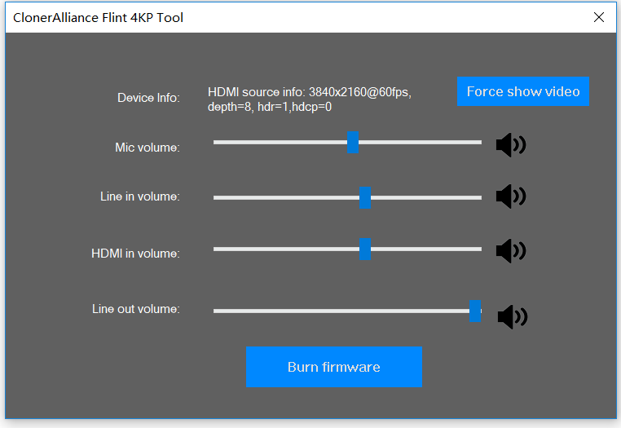This screenshot has width=621, height=428.
Task: Close the ClonerAlliance Flint 4KP Tool window
Action: (599, 17)
